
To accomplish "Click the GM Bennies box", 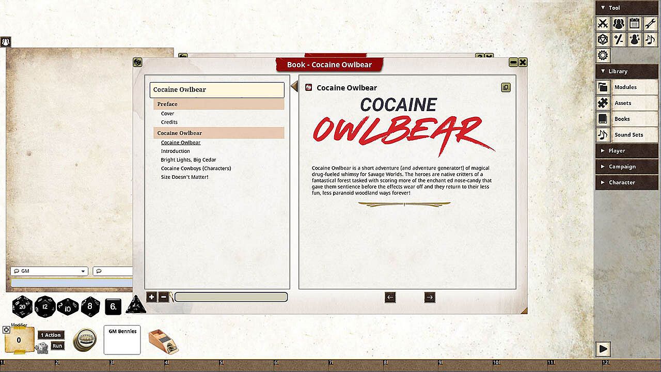I will click(x=122, y=340).
